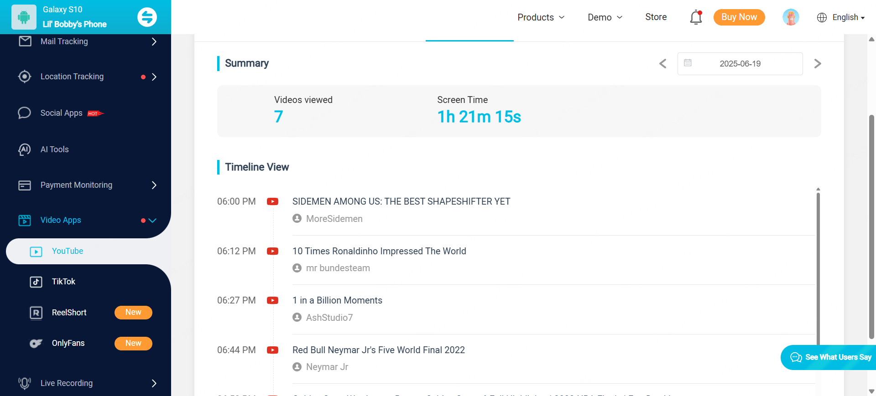The image size is (876, 396).
Task: Open the notification bell
Action: click(x=696, y=17)
